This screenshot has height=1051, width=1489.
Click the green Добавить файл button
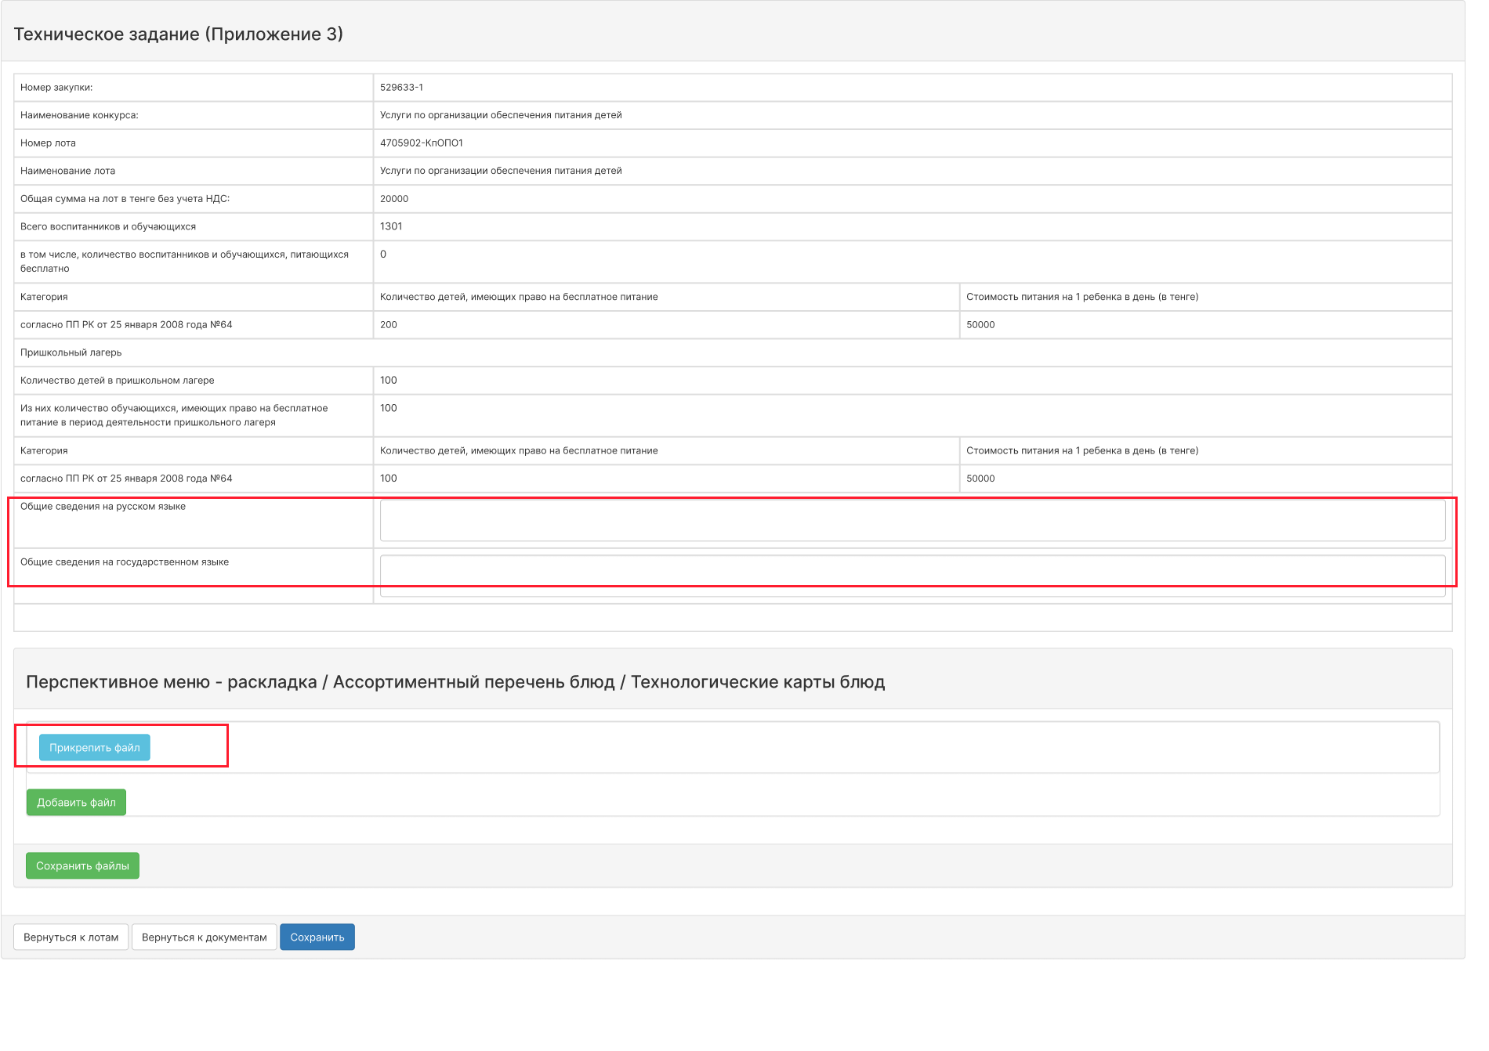click(x=76, y=803)
